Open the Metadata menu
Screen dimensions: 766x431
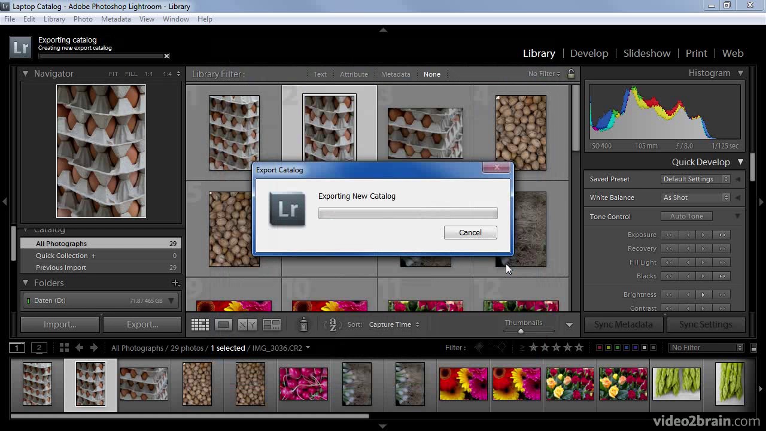pyautogui.click(x=116, y=19)
